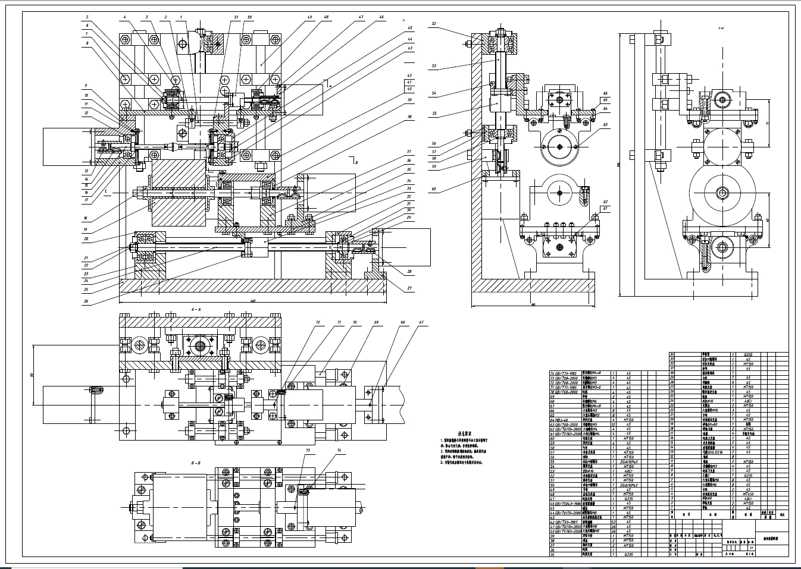Select 'Q235' material in row 34
Image resolution: width=801 pixels, height=569 pixels.
coord(748,354)
